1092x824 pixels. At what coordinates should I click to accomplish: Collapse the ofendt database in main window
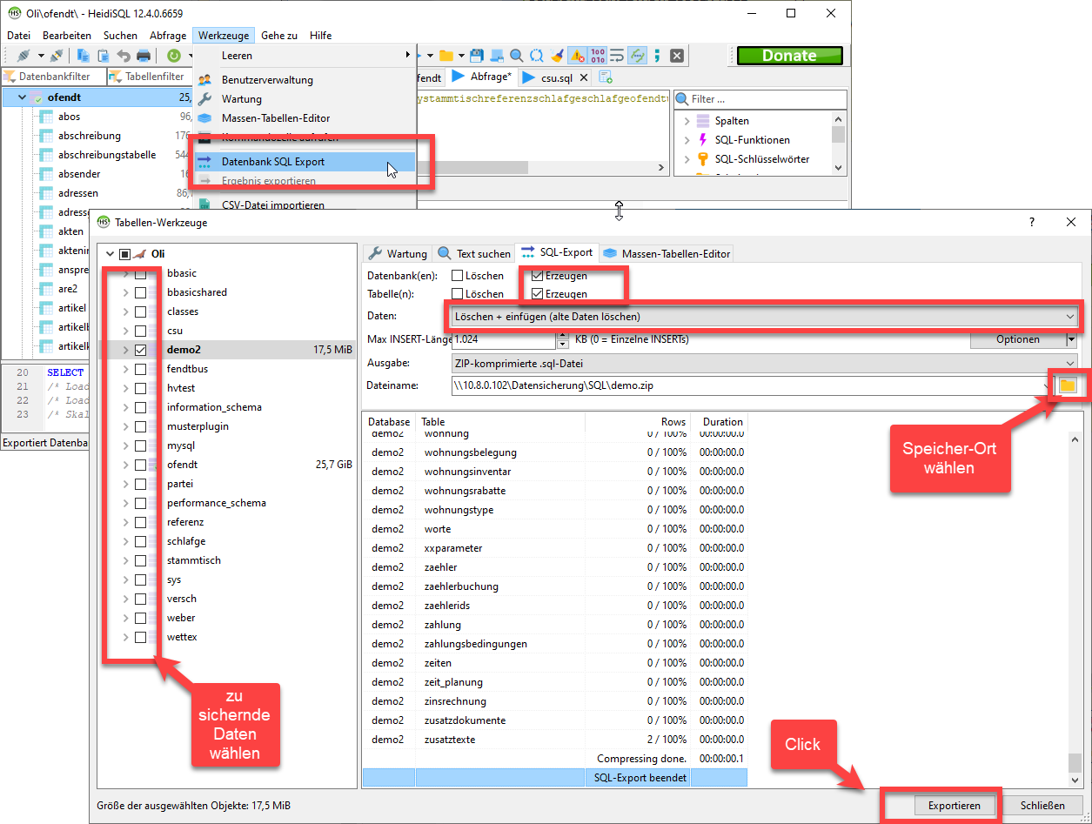pyautogui.click(x=22, y=97)
